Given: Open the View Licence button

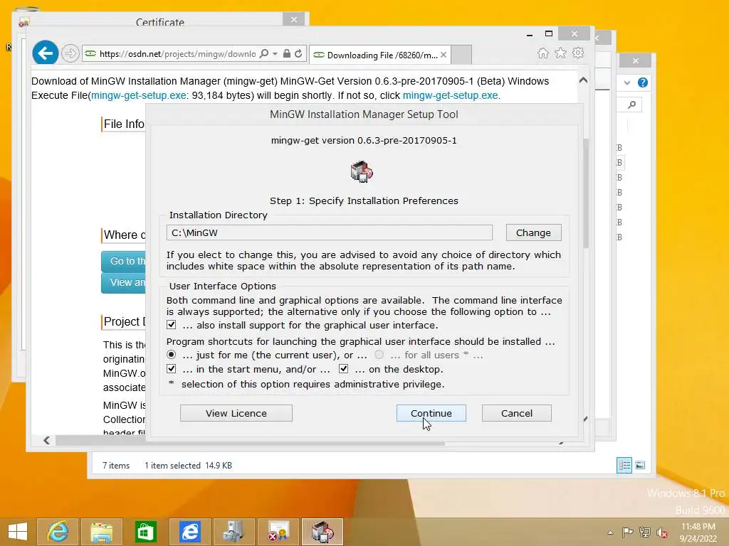Looking at the screenshot, I should tap(236, 413).
